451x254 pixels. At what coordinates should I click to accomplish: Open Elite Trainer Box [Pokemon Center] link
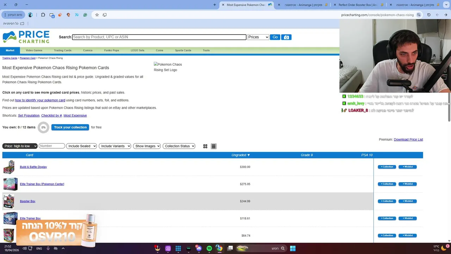coord(42,184)
